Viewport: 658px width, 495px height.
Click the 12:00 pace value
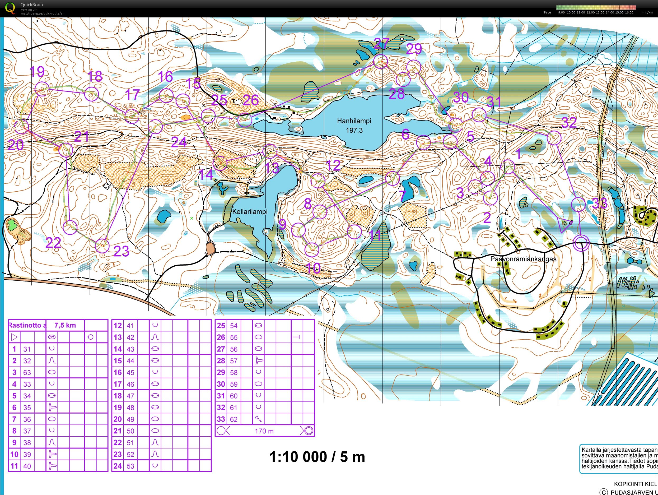click(x=591, y=12)
